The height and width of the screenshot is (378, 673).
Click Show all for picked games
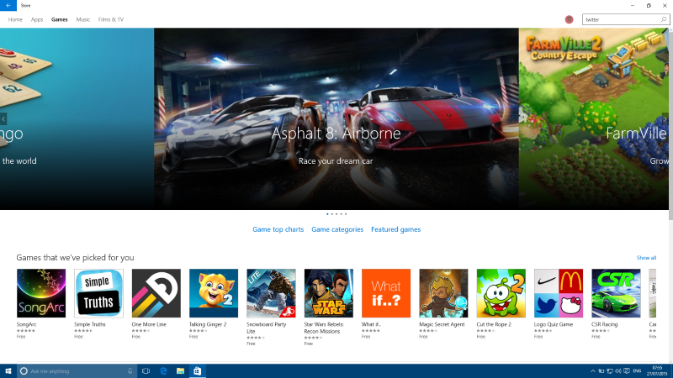[646, 258]
